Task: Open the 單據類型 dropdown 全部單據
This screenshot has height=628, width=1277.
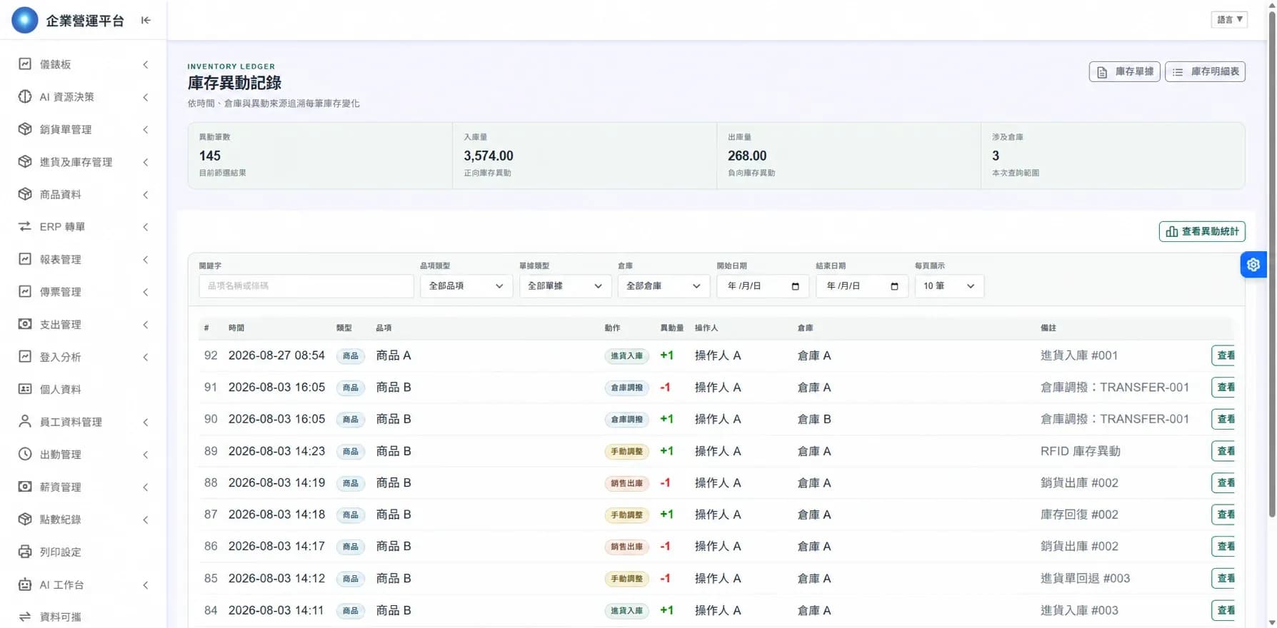Action: [x=565, y=286]
